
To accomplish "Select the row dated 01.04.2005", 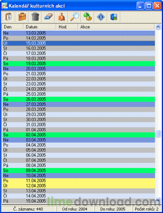I will [79, 130].
